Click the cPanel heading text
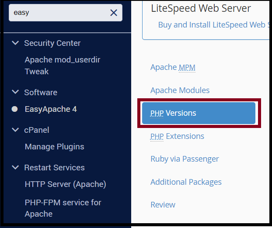Screen dimensions: 272x228 [37, 130]
